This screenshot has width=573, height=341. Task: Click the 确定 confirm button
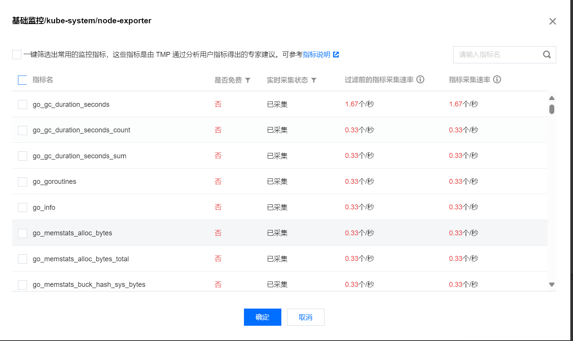tap(262, 317)
